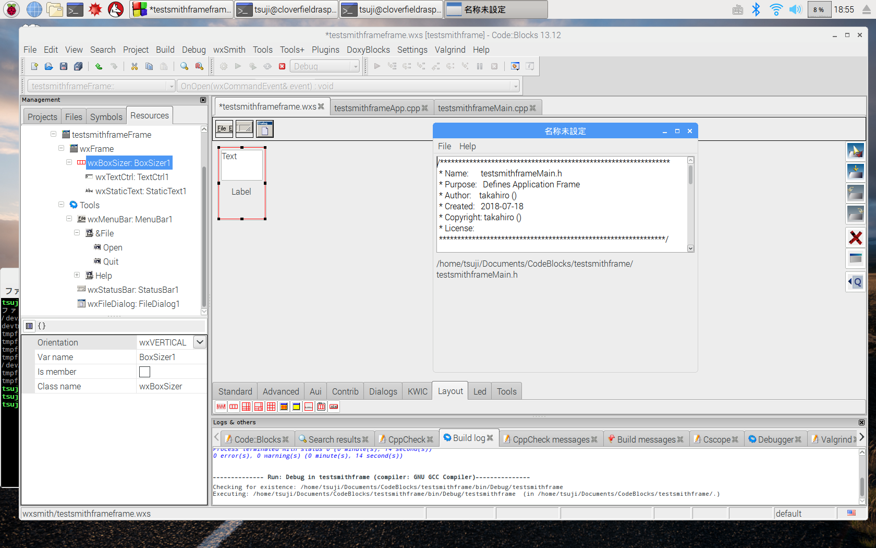The image size is (876, 548).
Task: Choose the wxGridSizer icon in Layout palette
Action: pyautogui.click(x=271, y=407)
